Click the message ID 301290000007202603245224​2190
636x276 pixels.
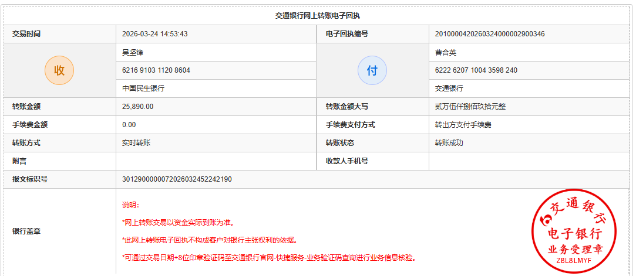pyautogui.click(x=176, y=179)
